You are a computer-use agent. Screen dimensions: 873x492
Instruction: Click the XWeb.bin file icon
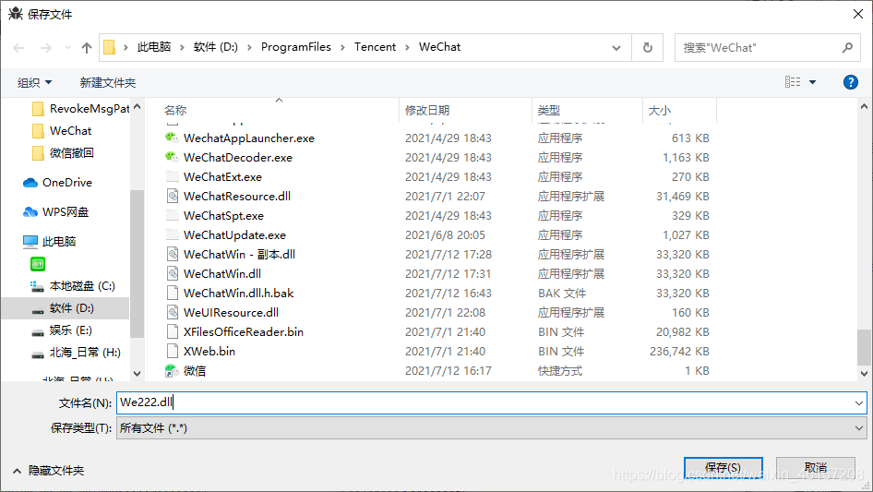[173, 351]
